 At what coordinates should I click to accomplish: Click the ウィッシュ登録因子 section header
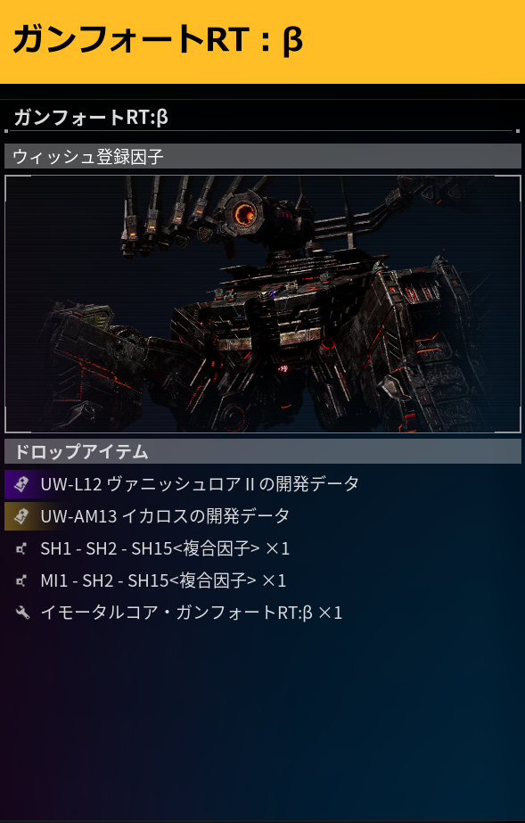click(262, 156)
